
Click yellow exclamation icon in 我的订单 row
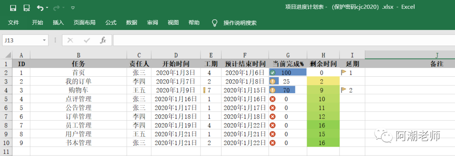tap(273, 81)
